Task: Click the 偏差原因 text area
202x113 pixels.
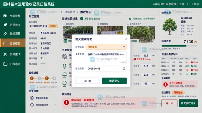Action: [x=106, y=58]
